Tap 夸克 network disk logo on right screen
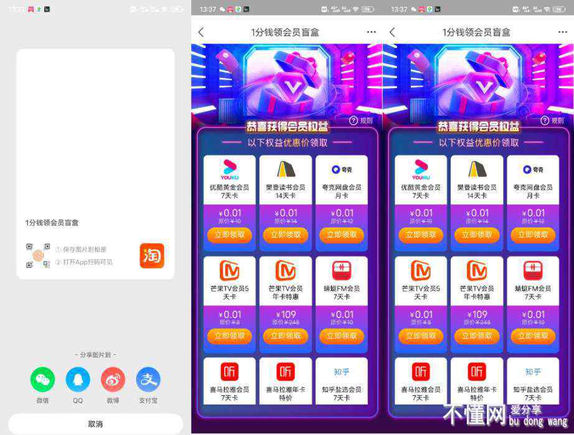This screenshot has height=435, width=574. coord(533,170)
